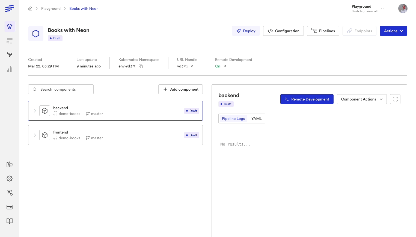Image resolution: width=416 pixels, height=237 pixels.
Task: Open the analytics bar chart icon
Action: coord(10,69)
